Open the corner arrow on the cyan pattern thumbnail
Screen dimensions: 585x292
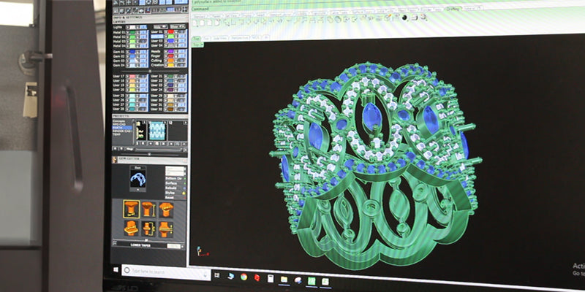click(166, 123)
